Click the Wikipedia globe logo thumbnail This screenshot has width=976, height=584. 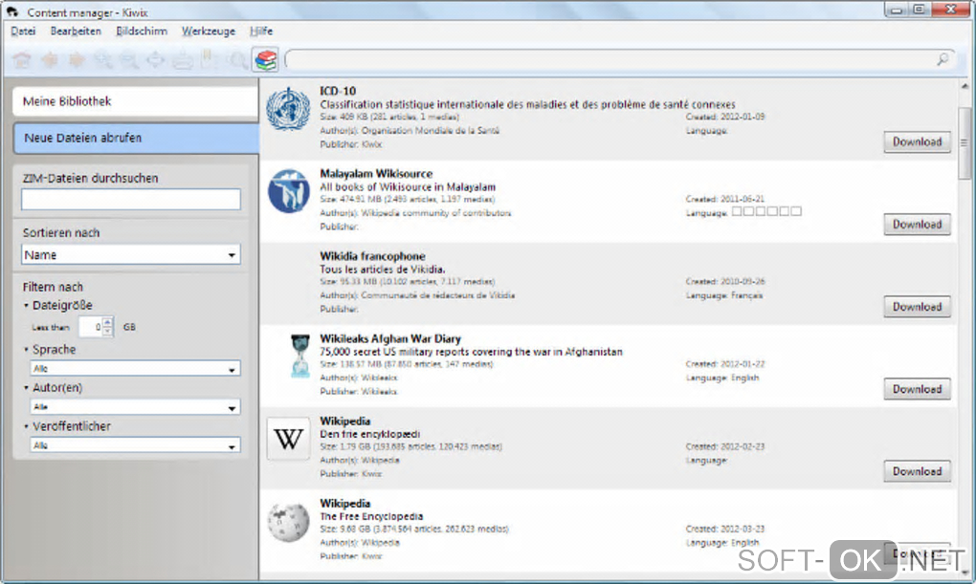(x=288, y=521)
